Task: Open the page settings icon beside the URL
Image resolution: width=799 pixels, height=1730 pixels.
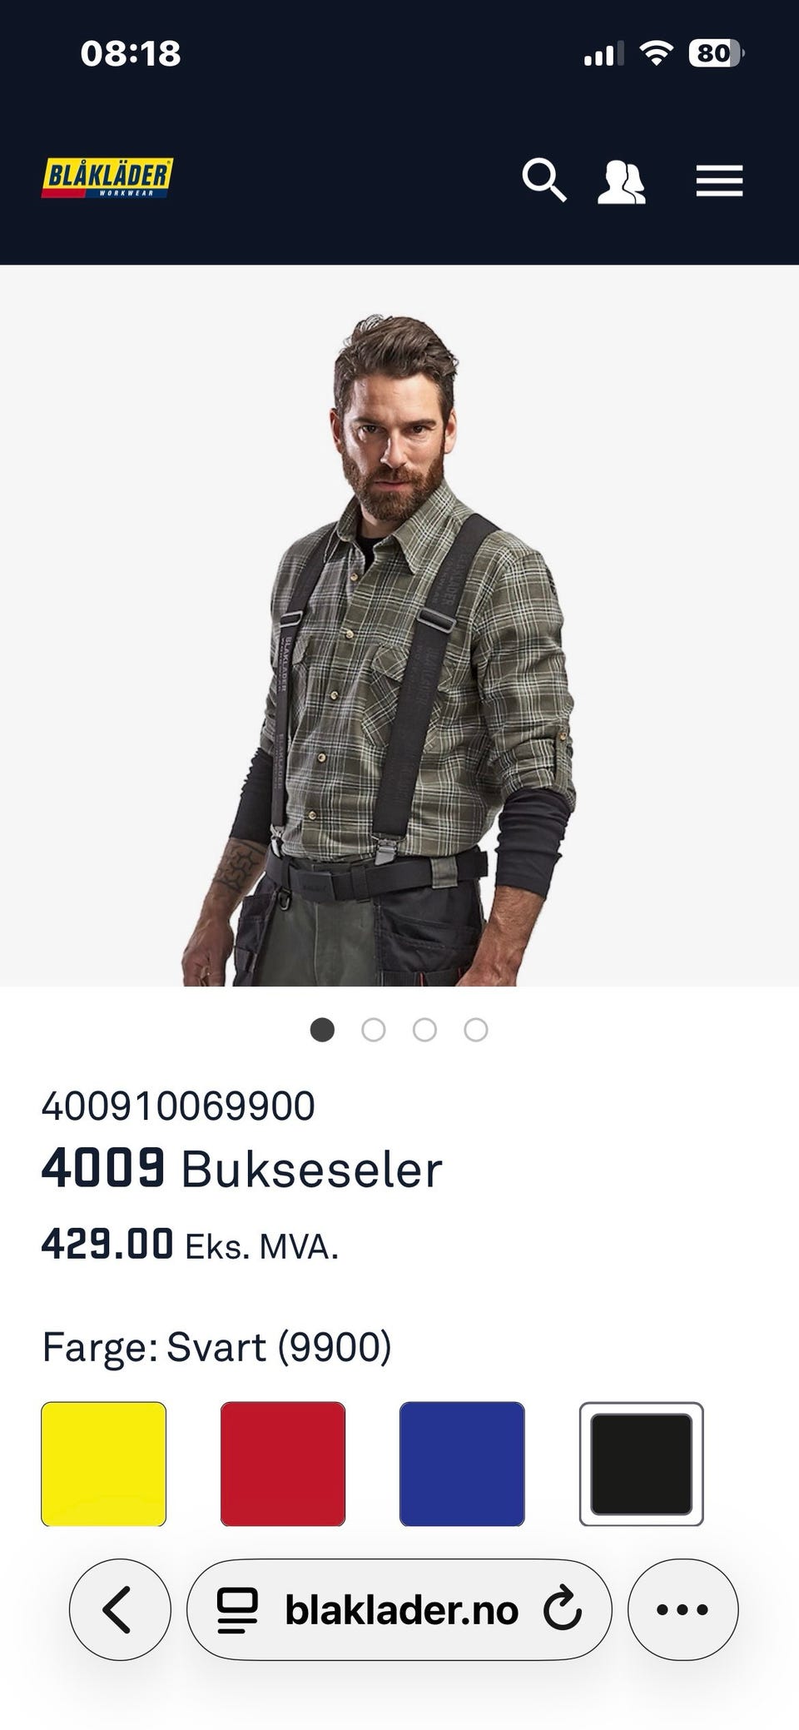Action: tap(238, 1610)
